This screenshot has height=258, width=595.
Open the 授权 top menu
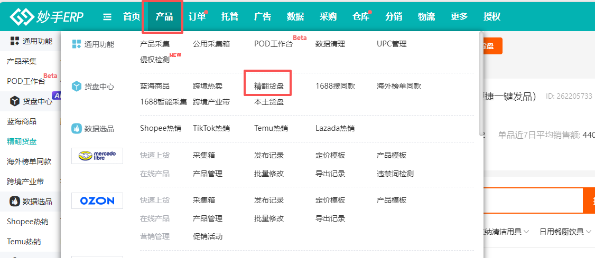[492, 17]
